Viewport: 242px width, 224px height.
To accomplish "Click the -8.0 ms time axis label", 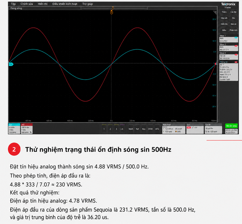I will tap(28, 121).
